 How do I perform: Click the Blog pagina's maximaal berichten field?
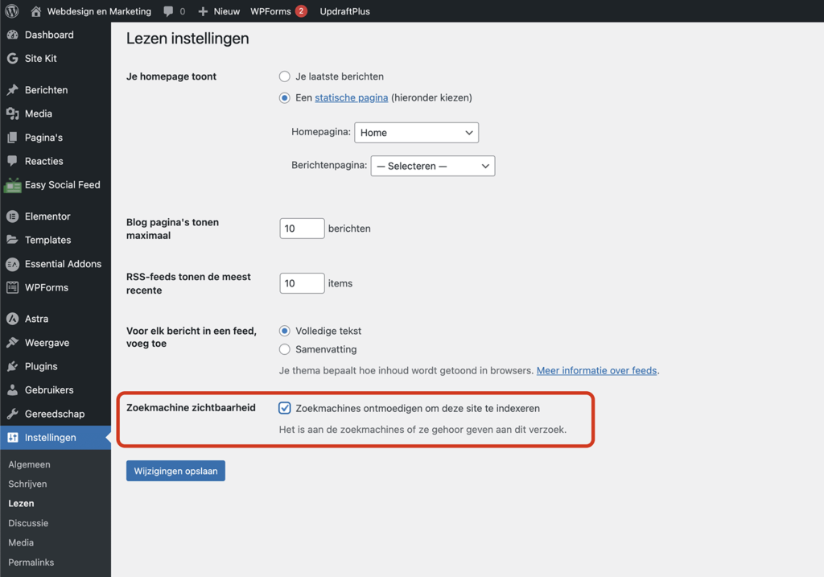pos(302,229)
